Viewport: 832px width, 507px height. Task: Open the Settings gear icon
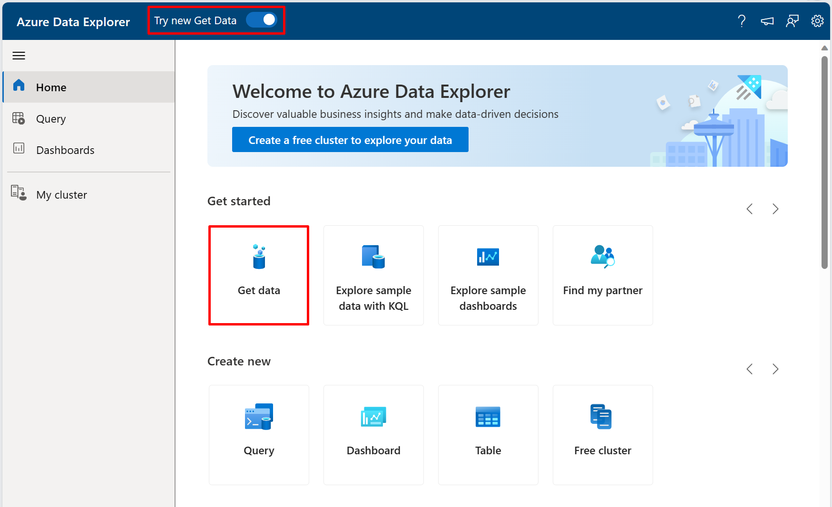817,21
